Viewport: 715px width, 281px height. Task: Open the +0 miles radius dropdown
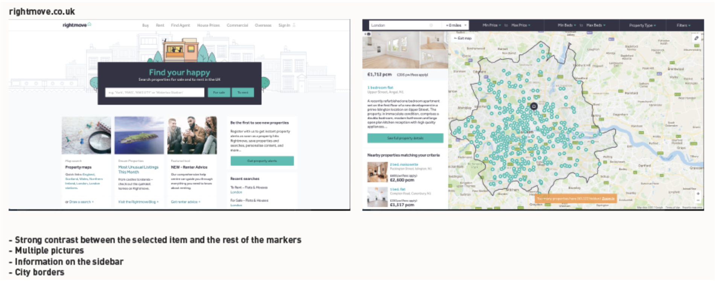coord(456,25)
